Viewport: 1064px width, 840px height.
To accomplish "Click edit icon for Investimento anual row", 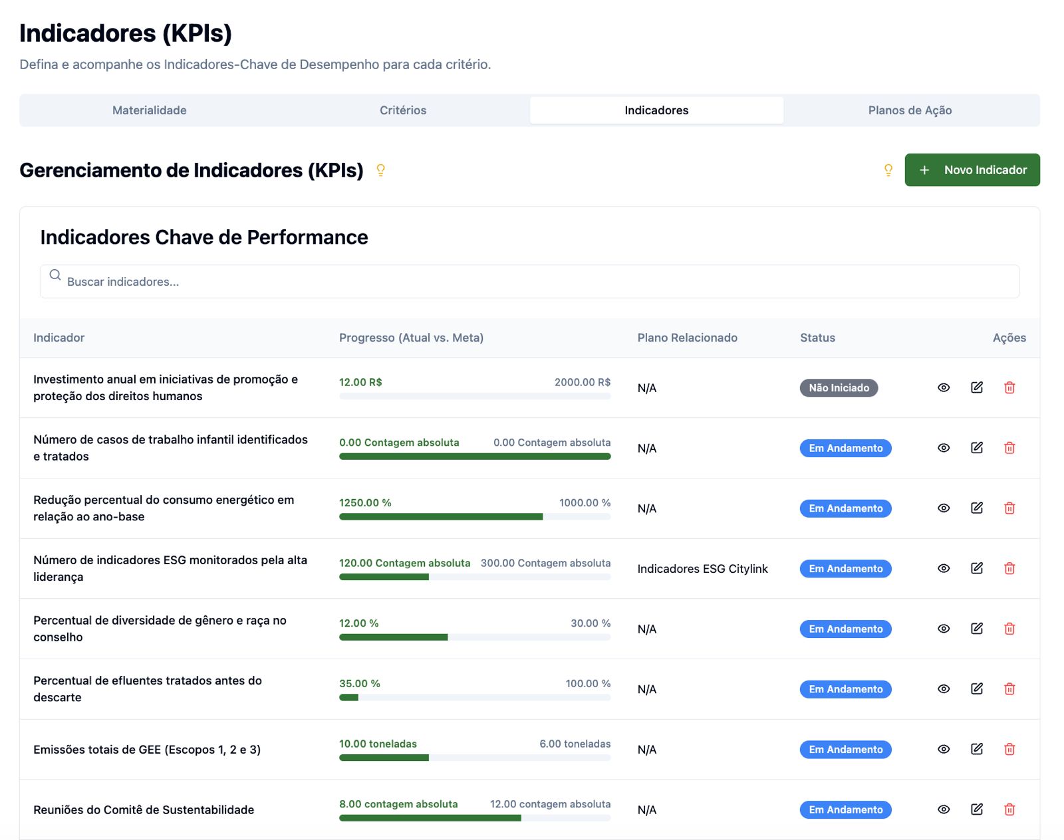I will 976,387.
